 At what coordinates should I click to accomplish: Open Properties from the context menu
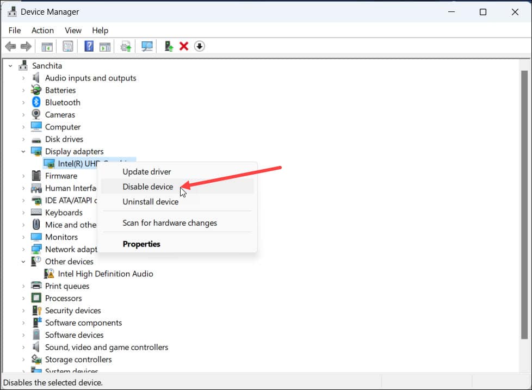click(x=141, y=244)
